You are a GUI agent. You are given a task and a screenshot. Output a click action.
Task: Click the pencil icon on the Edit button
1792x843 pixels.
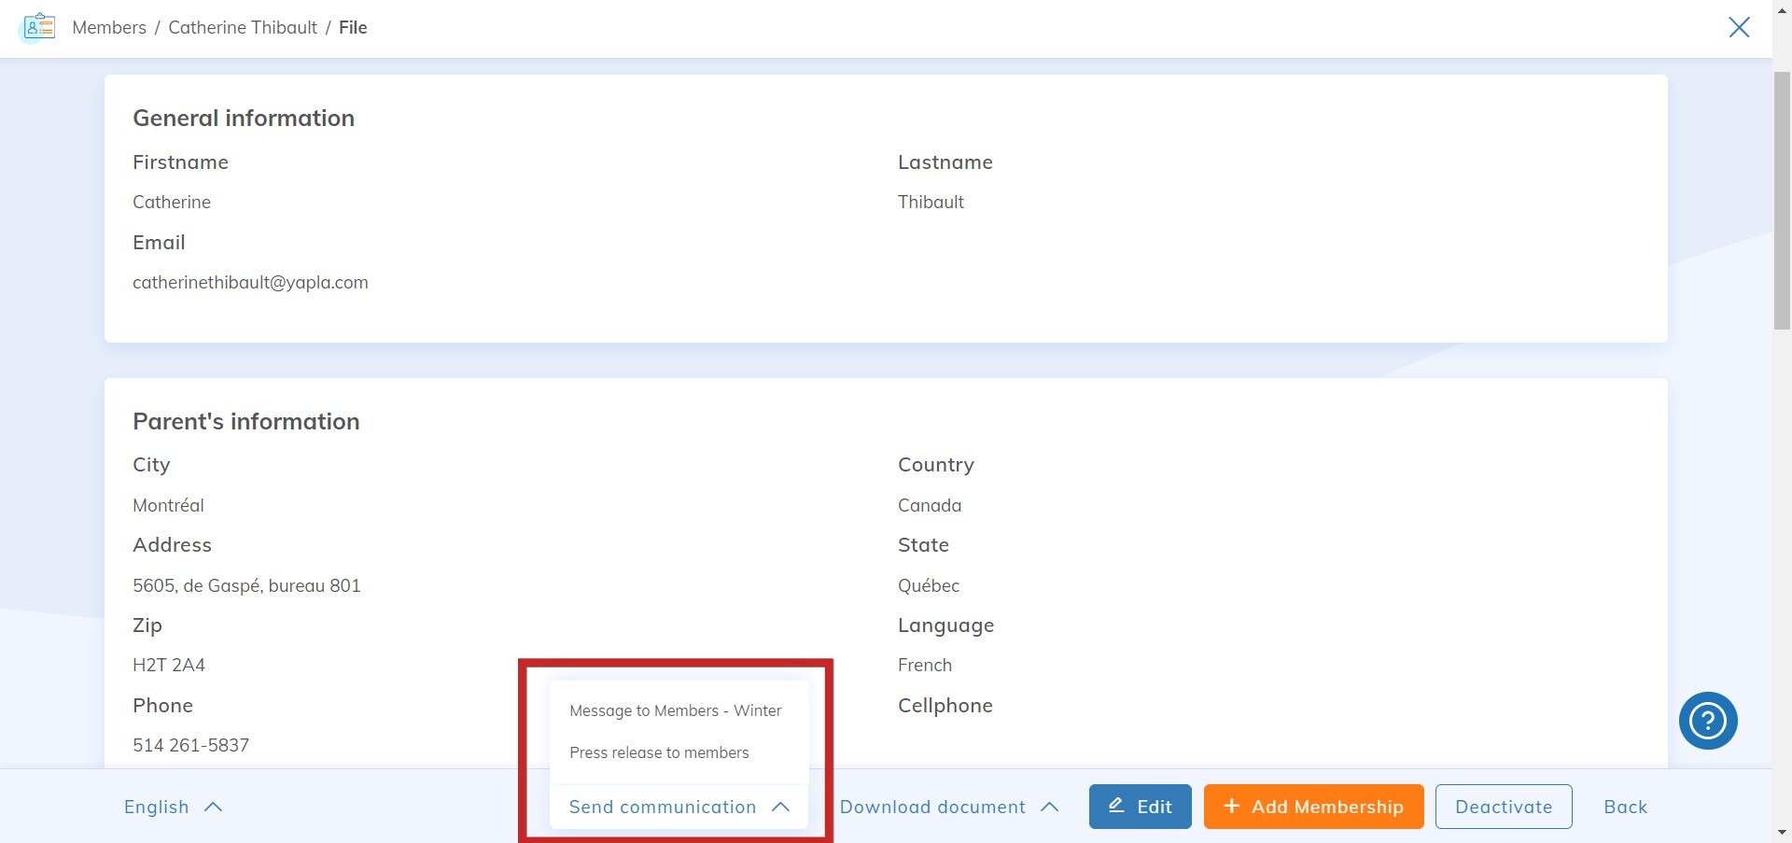1116,806
